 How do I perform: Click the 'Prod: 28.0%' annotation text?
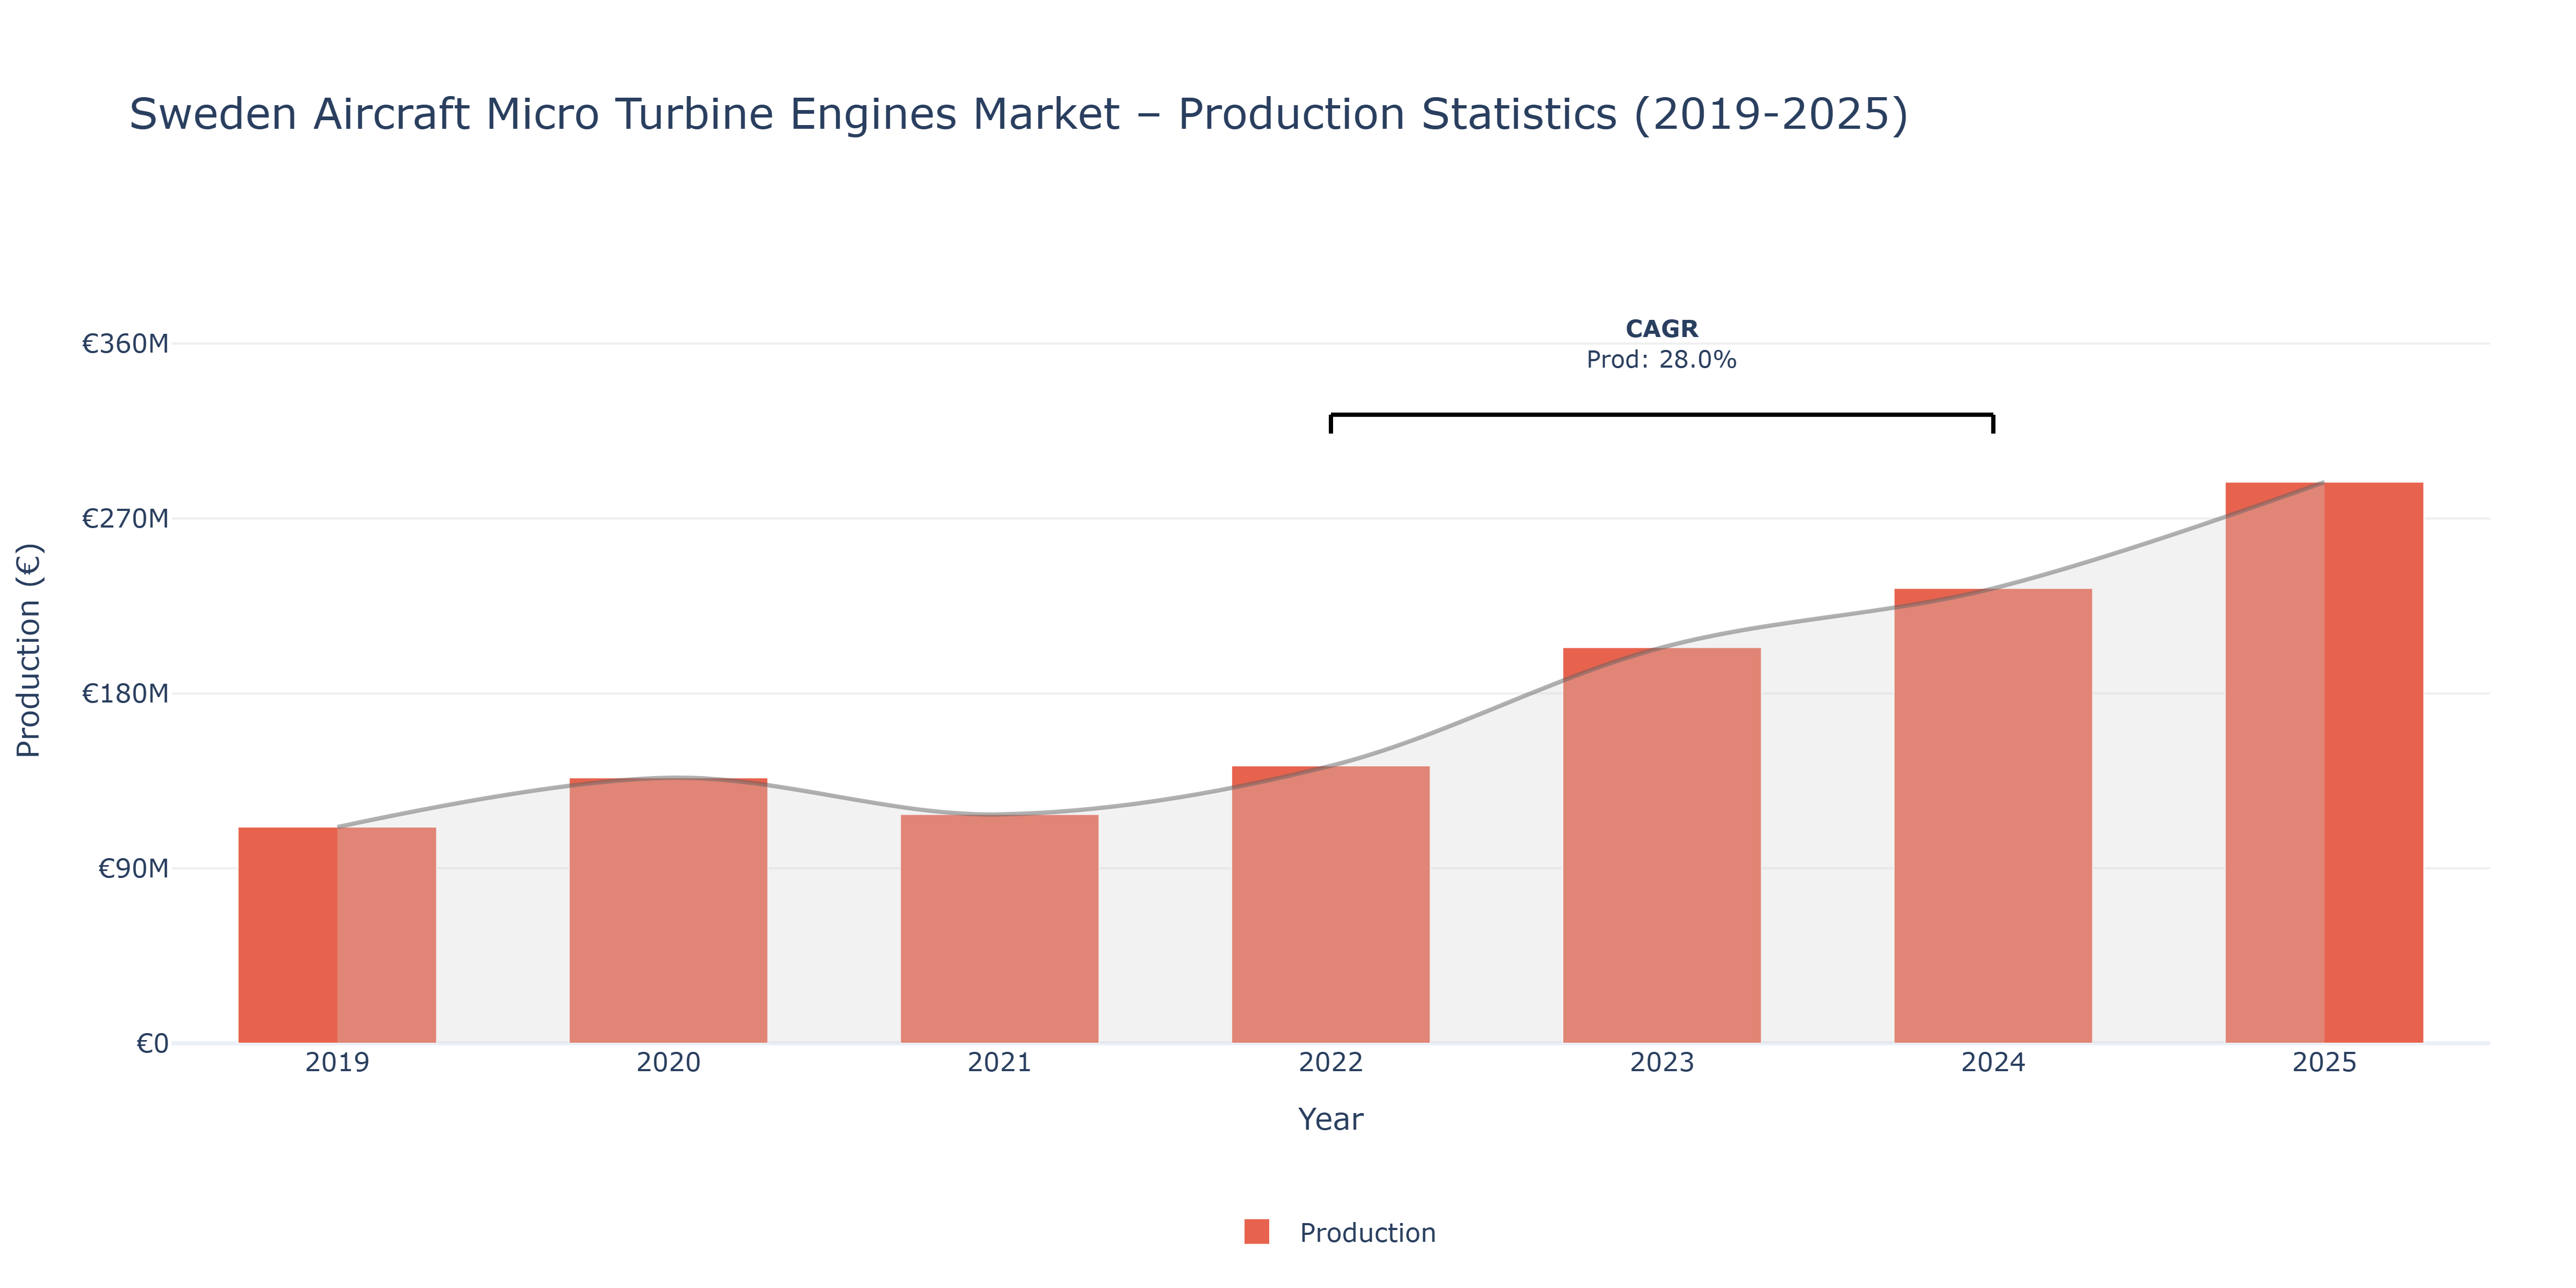(x=1661, y=360)
